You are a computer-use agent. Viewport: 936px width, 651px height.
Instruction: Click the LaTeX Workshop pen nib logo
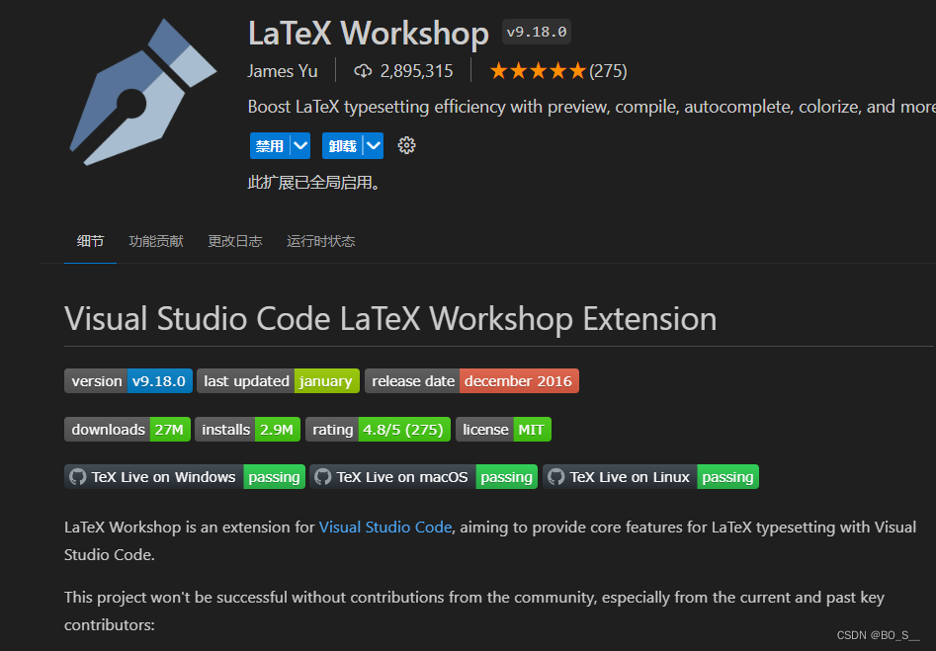coord(143,92)
